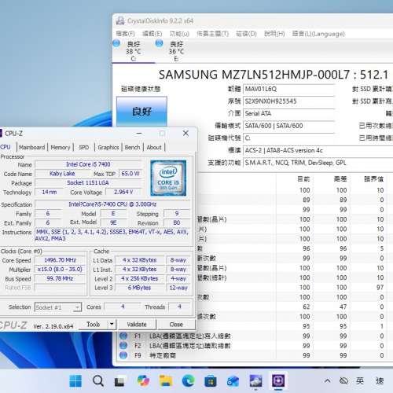Select drive E: status icon at 36 °C

[160, 43]
